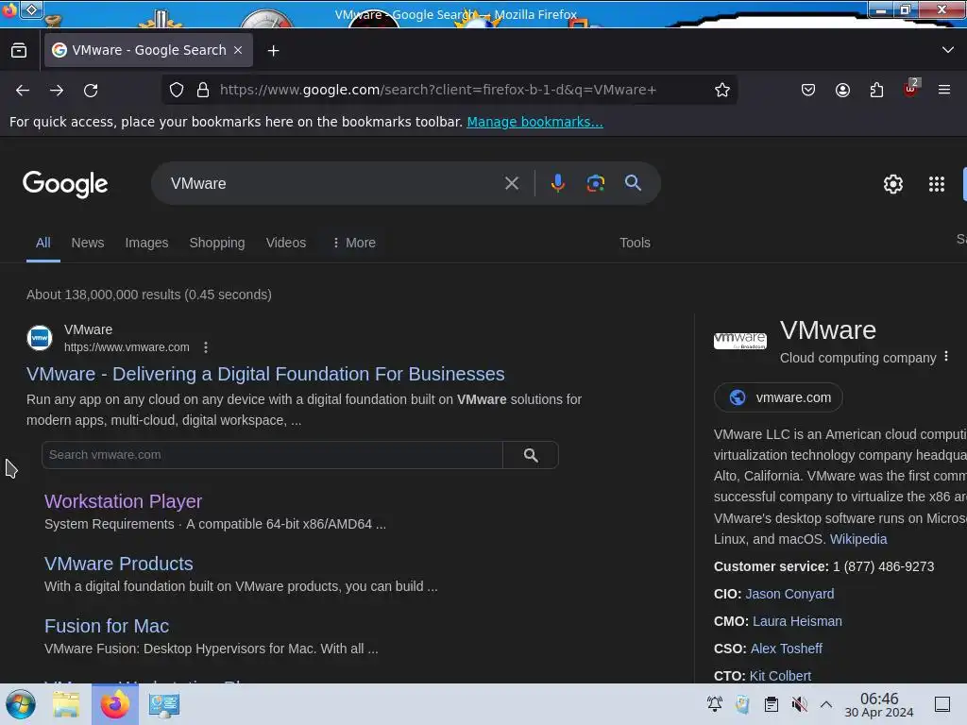
Task: Switch to News results tab
Action: click(x=88, y=243)
